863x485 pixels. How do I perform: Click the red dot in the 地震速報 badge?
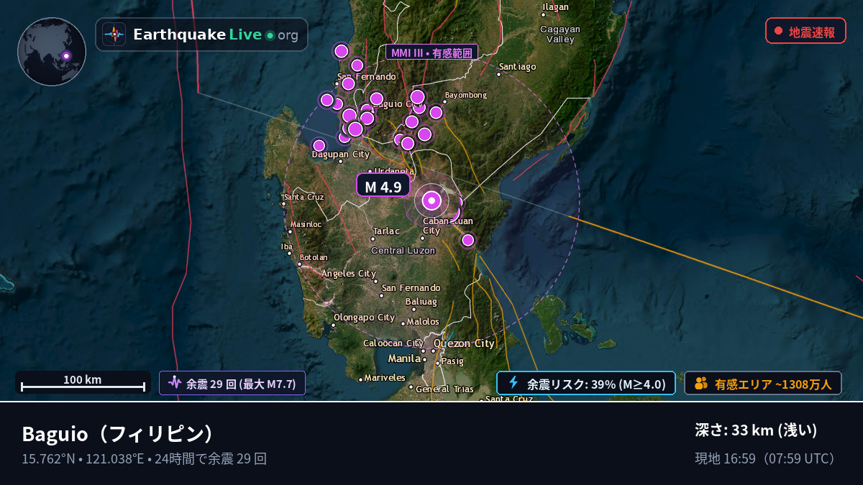click(778, 31)
